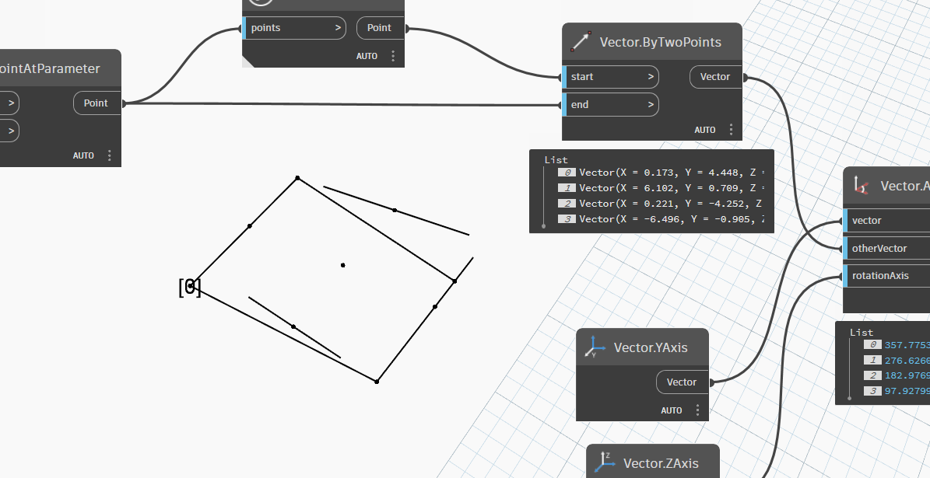Click AUTO lacing on Vector.YAxis node
Image resolution: width=930 pixels, height=478 pixels.
(672, 410)
